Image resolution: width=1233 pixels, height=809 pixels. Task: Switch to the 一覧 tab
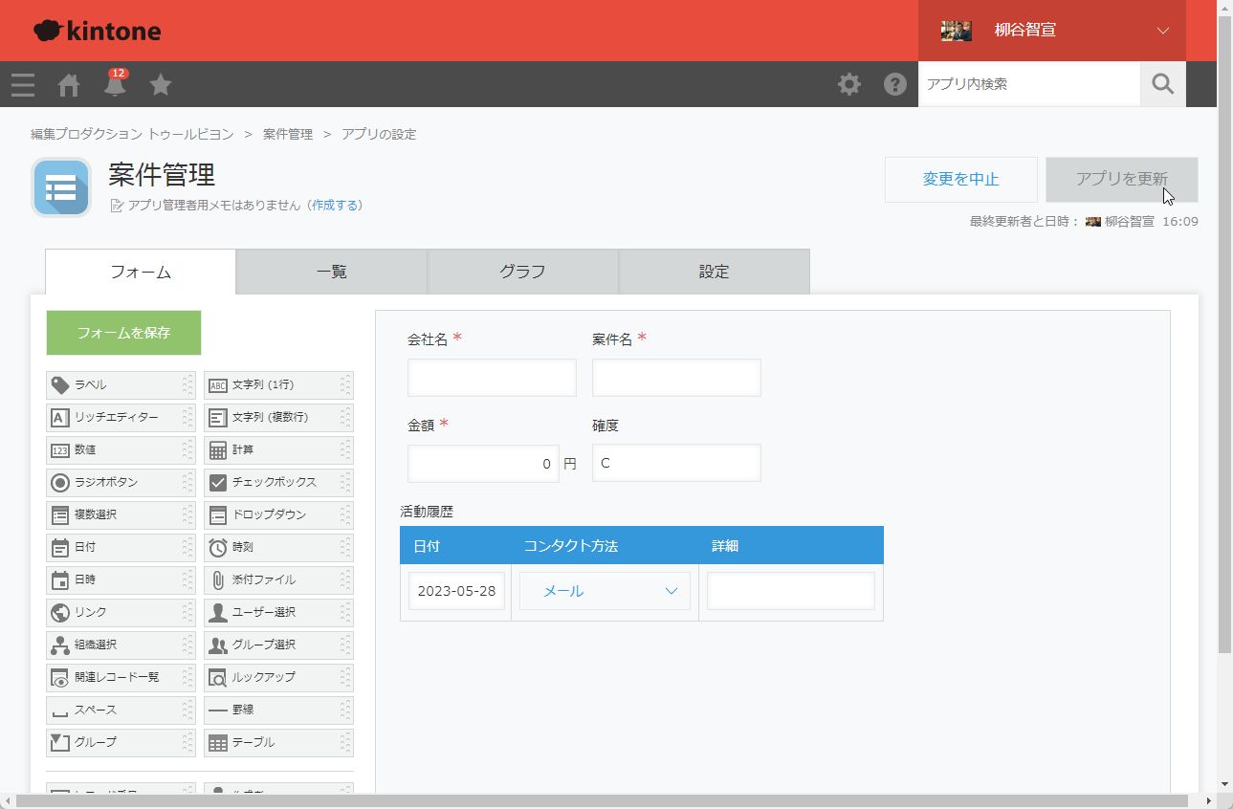pyautogui.click(x=331, y=272)
